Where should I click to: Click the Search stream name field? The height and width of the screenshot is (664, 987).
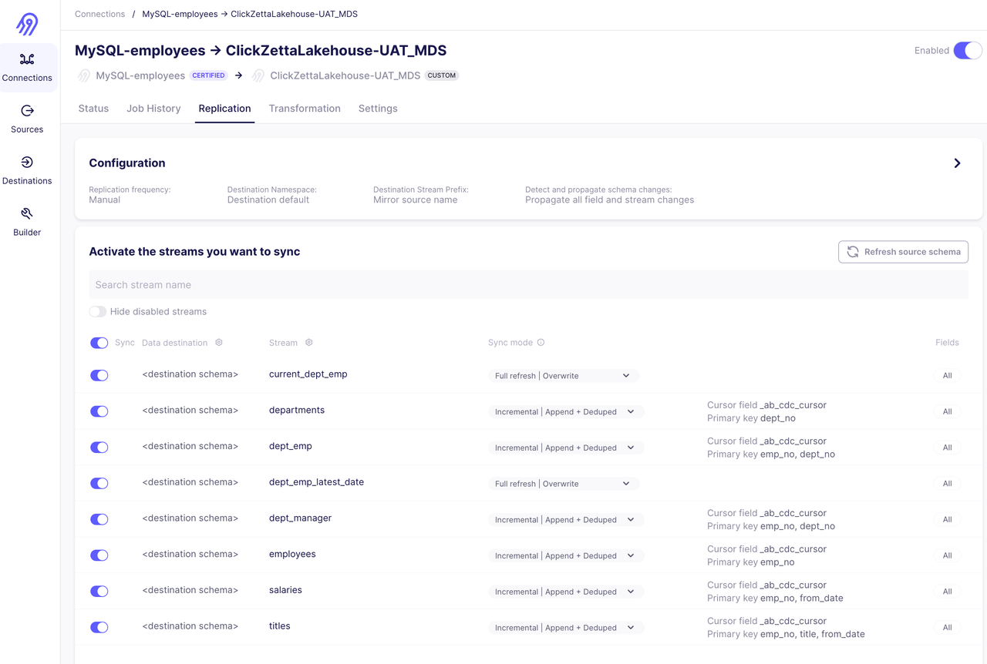528,285
